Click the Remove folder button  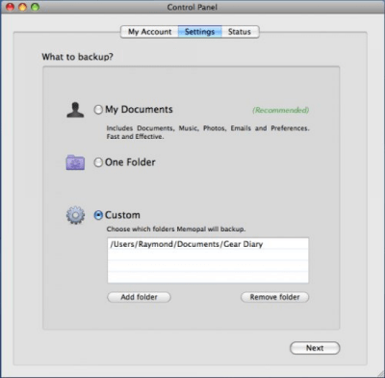pos(275,297)
